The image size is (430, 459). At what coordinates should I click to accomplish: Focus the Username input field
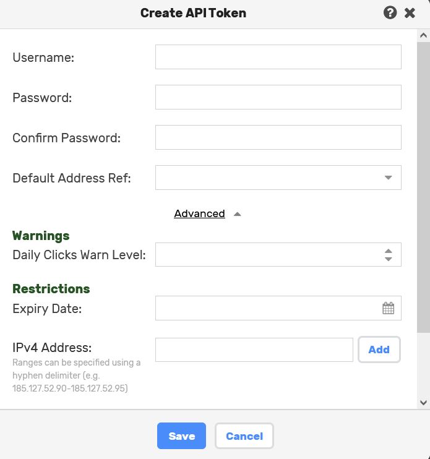[x=278, y=57]
